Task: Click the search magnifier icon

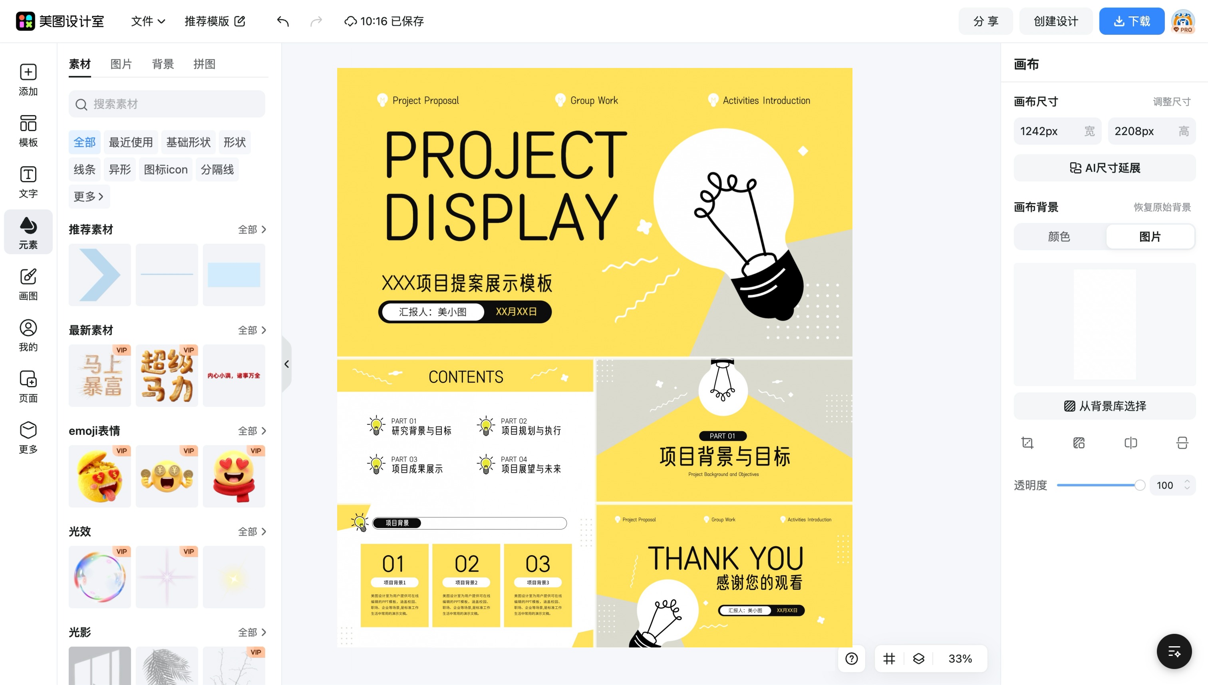Action: 81,104
